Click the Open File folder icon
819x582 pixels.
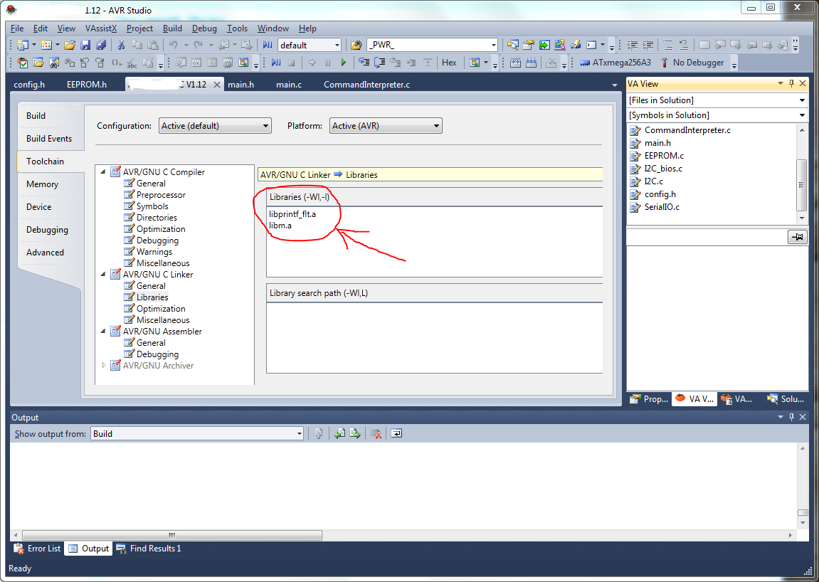tap(70, 45)
